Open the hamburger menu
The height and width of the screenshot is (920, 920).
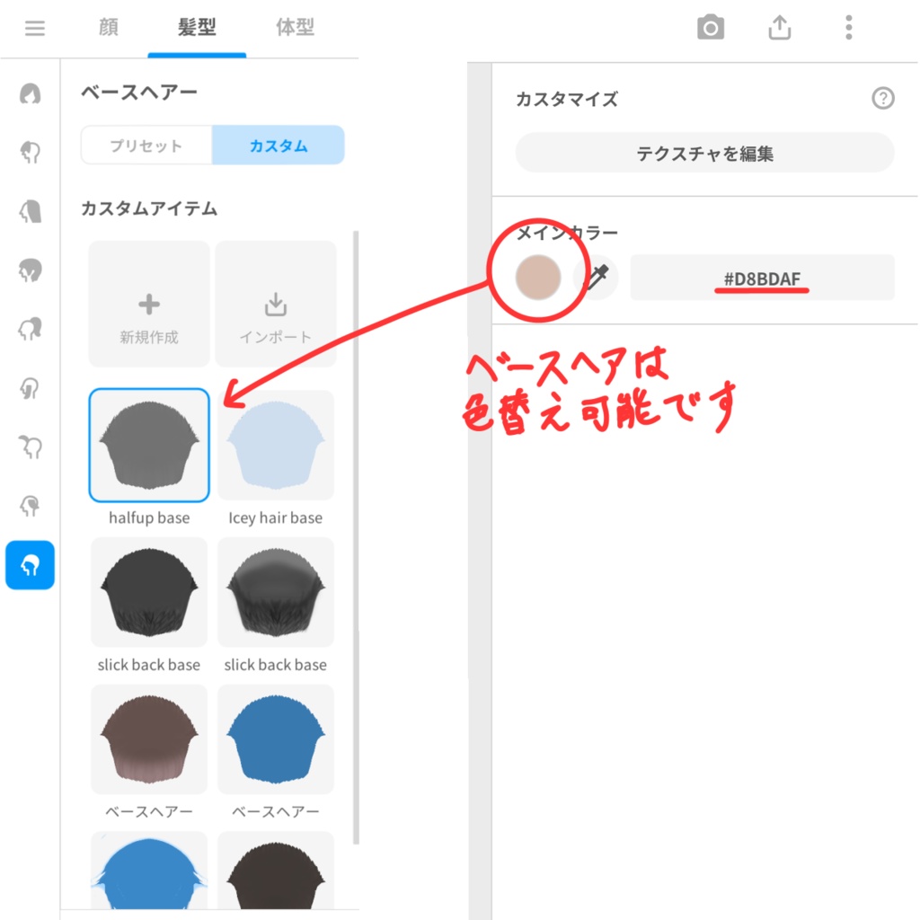tap(34, 28)
